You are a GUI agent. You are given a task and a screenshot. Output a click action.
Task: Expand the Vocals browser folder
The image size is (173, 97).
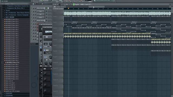point(8,11)
